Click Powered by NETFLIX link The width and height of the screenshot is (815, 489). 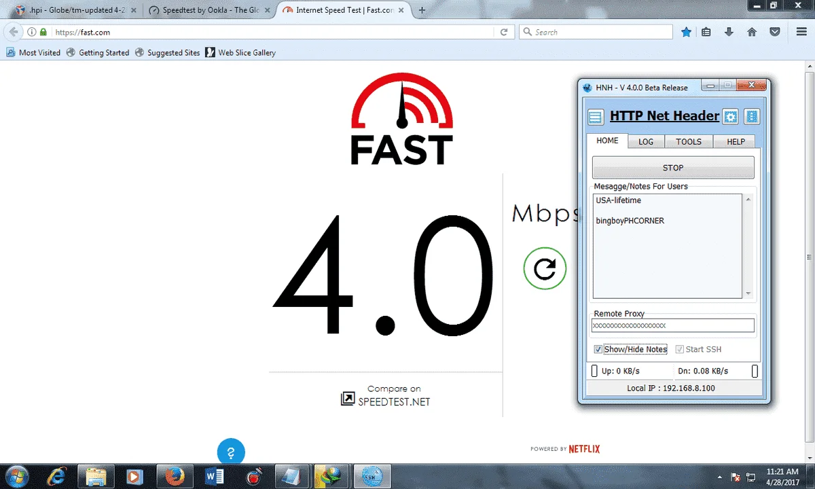click(x=565, y=449)
